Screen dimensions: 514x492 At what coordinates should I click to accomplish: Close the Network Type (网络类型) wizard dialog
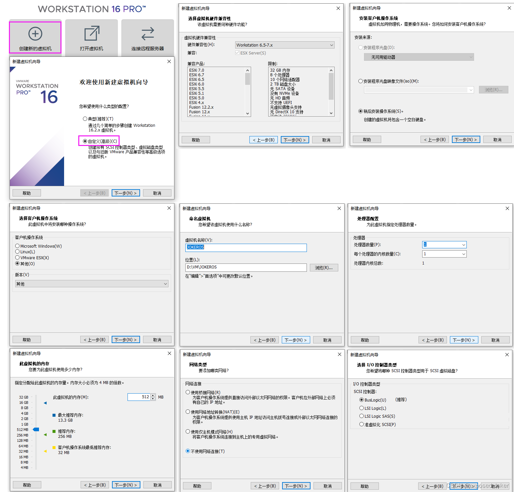339,354
